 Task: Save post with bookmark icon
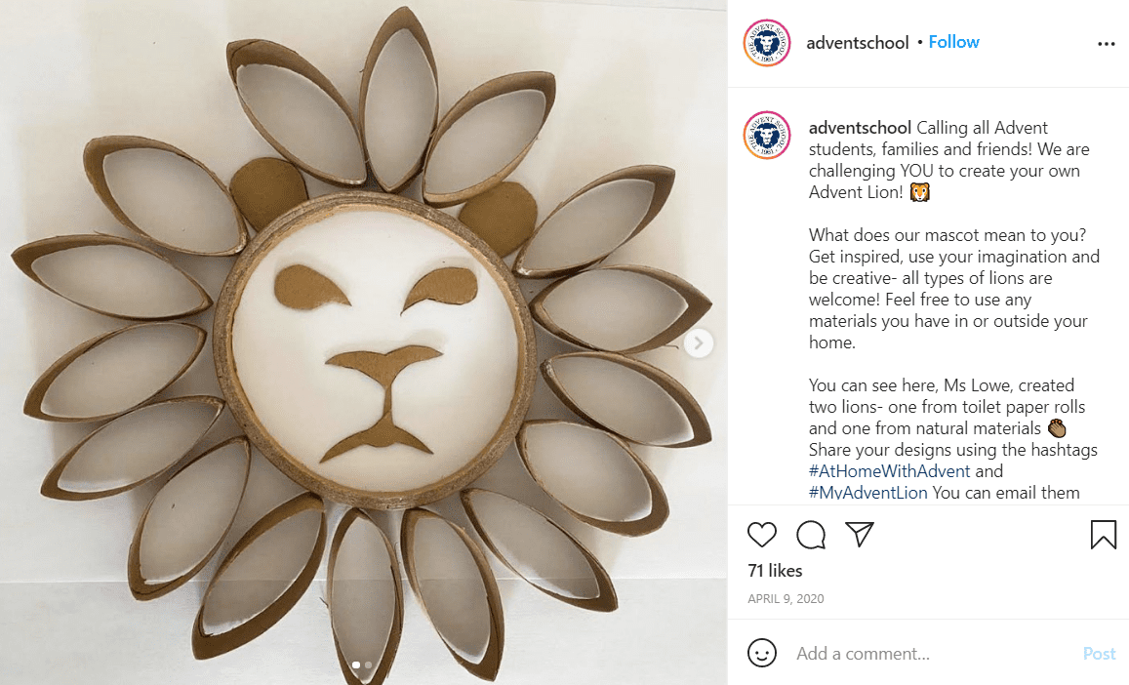click(1103, 535)
